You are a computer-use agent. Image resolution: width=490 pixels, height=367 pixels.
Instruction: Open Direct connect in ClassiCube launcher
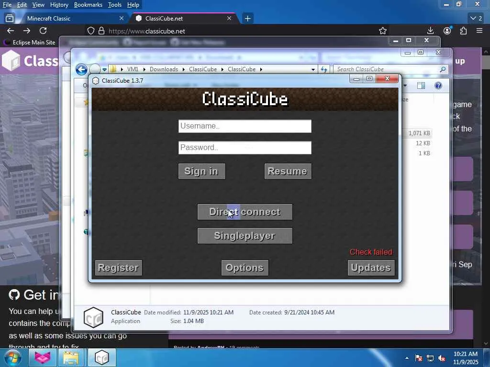point(245,212)
